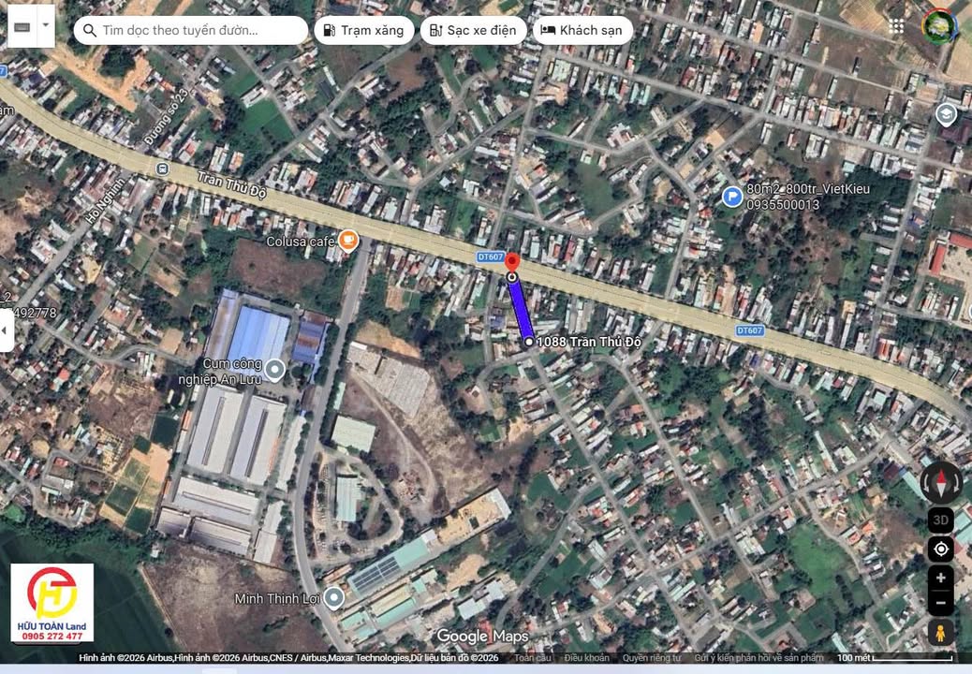Open the Google account profile avatar

tap(938, 26)
